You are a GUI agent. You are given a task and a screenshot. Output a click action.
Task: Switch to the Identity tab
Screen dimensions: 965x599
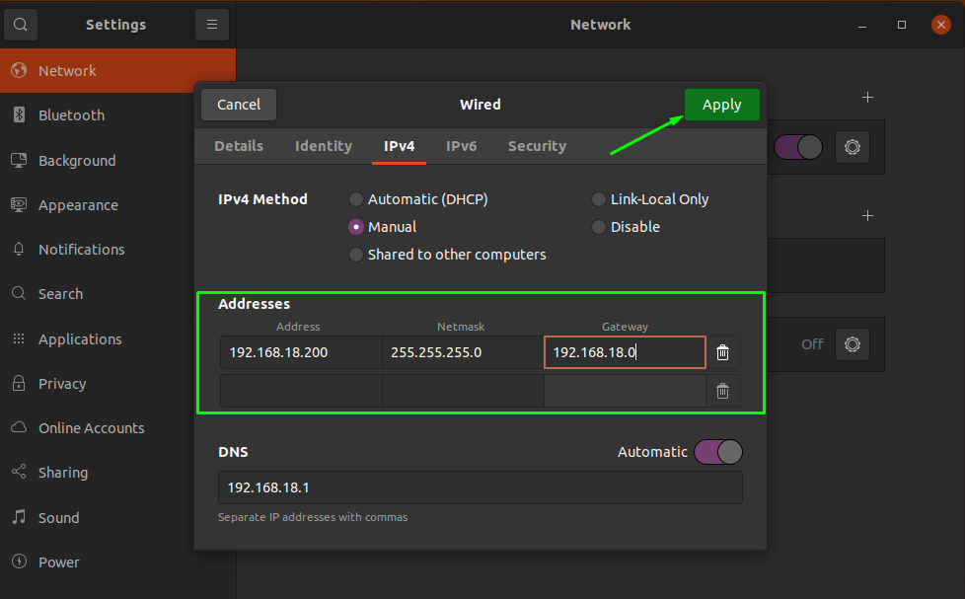324,146
